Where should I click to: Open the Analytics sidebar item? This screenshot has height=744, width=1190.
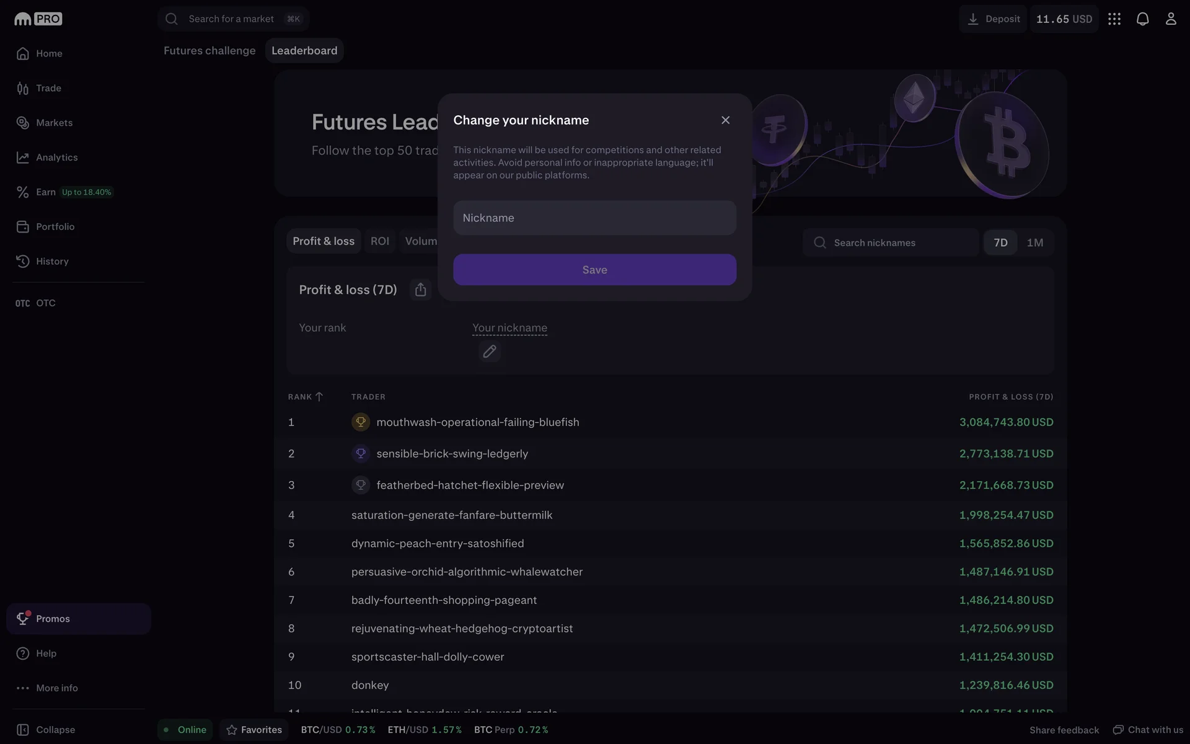point(56,157)
